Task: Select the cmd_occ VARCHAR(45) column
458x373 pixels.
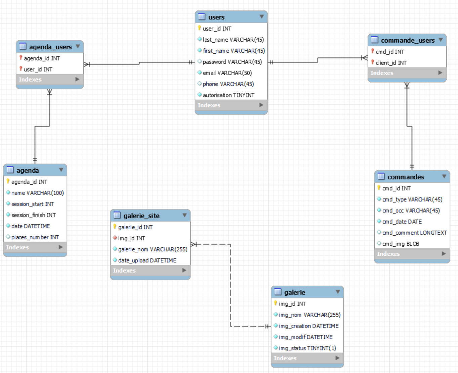Action: coord(412,210)
